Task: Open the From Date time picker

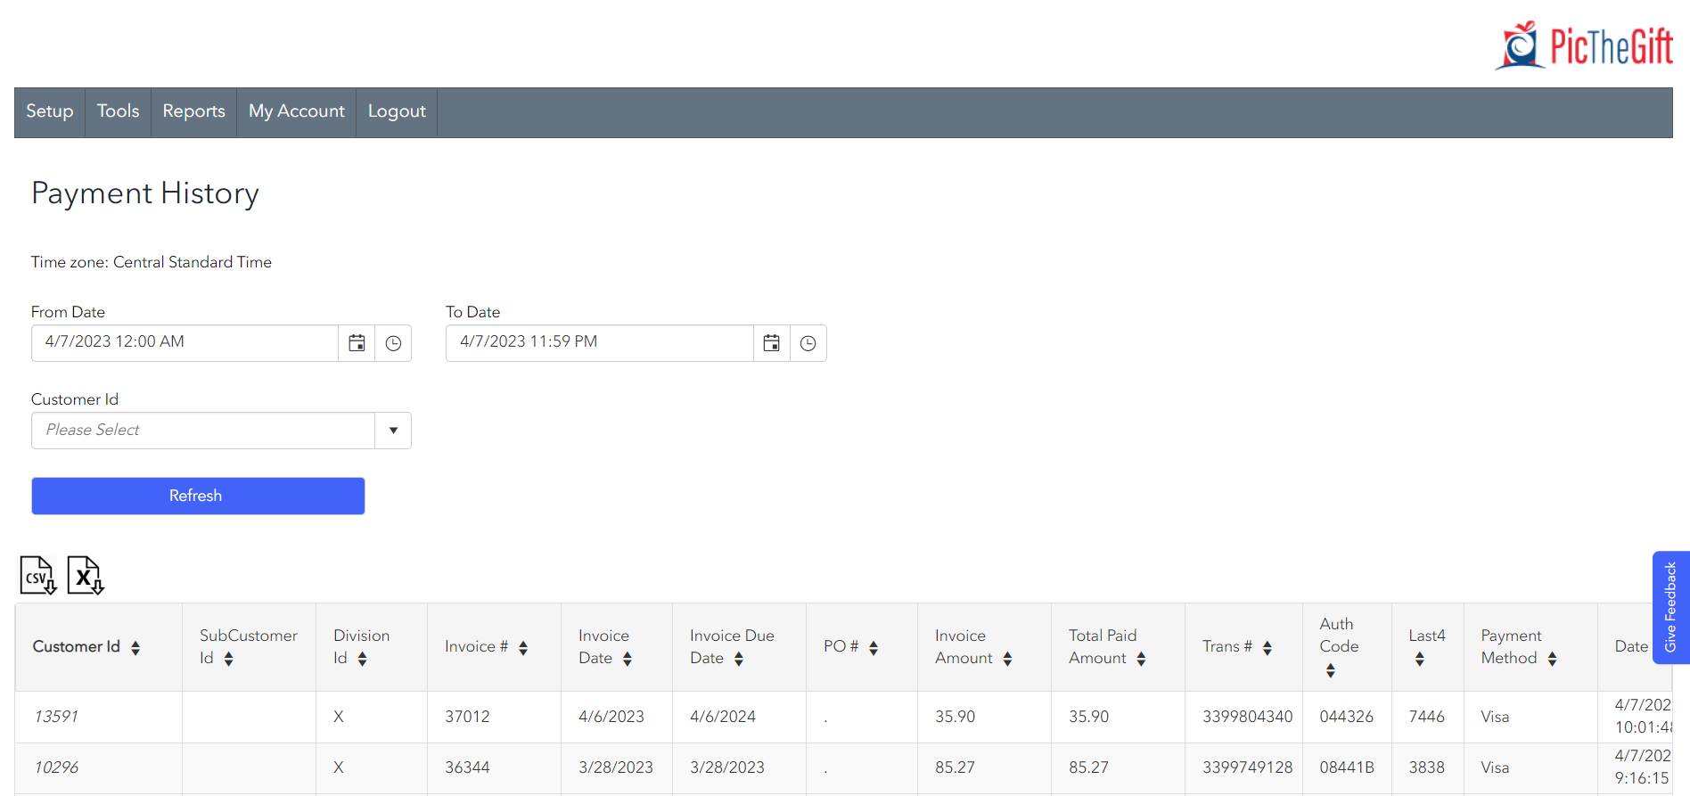Action: pyautogui.click(x=393, y=343)
